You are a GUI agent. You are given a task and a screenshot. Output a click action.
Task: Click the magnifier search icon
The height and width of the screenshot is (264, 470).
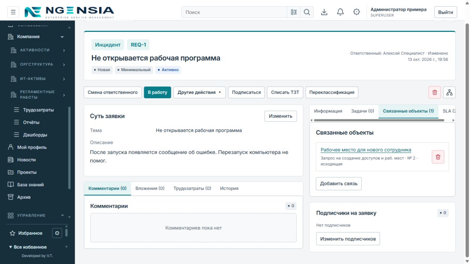point(307,12)
